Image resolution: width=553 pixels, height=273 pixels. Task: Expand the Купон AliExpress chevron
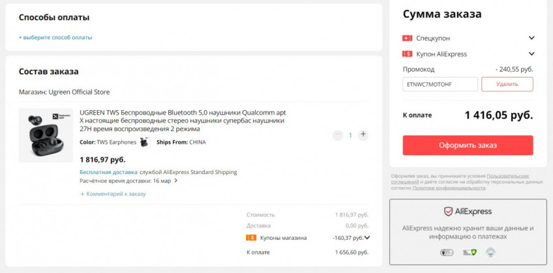click(x=531, y=54)
